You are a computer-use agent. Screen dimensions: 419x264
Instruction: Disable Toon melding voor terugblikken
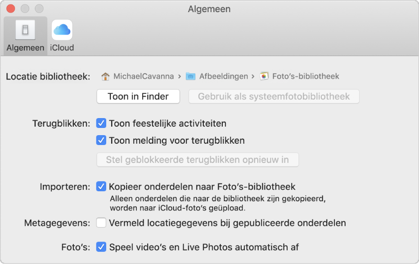[100, 141]
